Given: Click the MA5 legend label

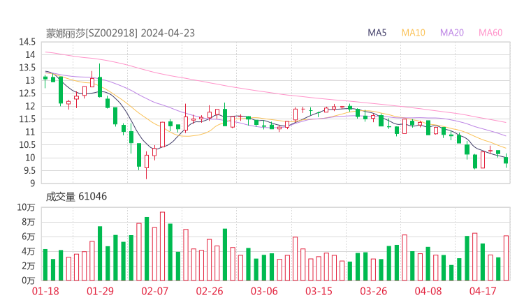Looking at the screenshot, I should click(x=377, y=33).
